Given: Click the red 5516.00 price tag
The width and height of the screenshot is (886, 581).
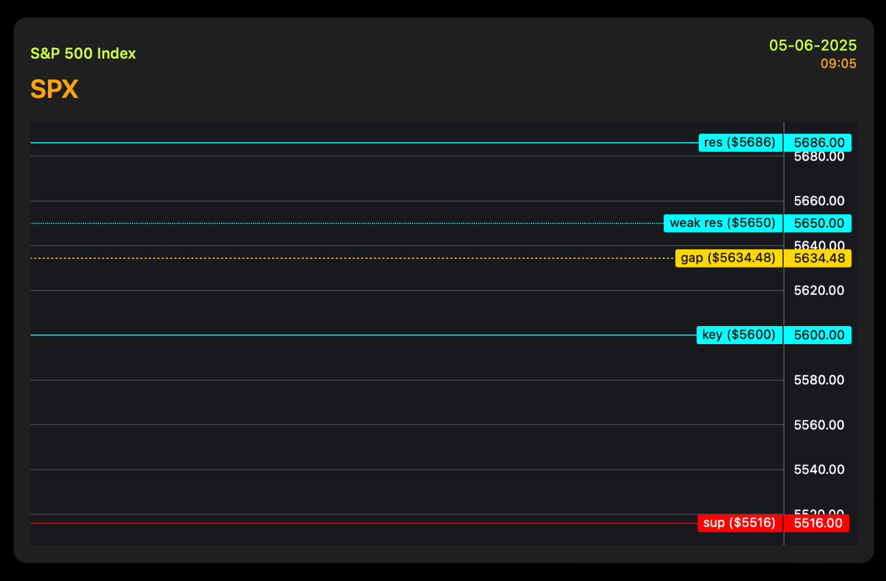Looking at the screenshot, I should pyautogui.click(x=817, y=523).
